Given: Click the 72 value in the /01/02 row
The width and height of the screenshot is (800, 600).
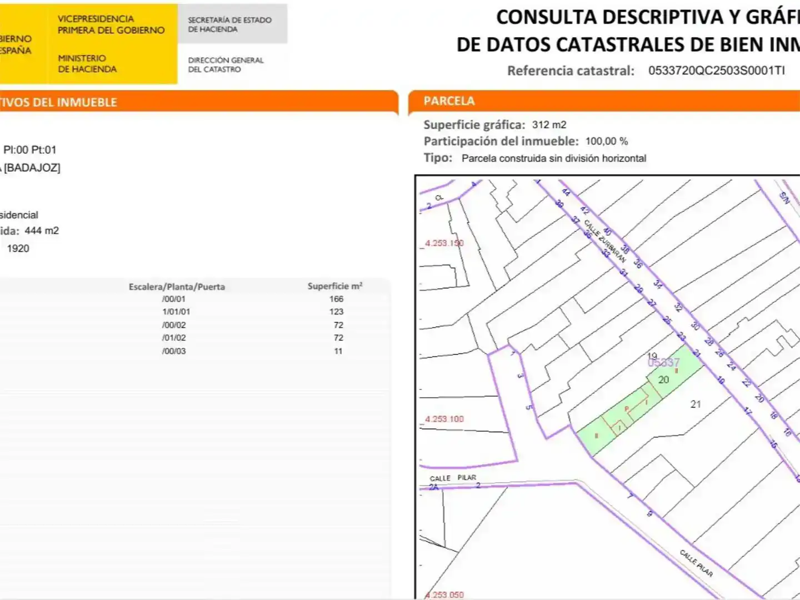Looking at the screenshot, I should [x=338, y=338].
